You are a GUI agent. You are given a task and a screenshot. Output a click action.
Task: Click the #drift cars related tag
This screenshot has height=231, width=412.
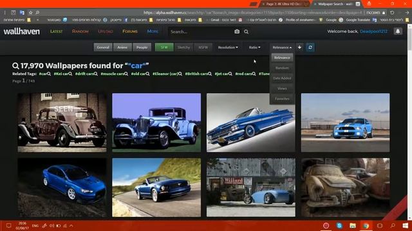(84, 74)
